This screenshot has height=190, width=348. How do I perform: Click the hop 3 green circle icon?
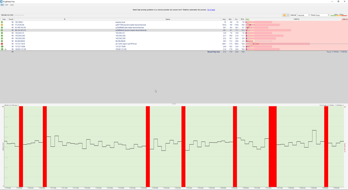(x=2, y=27)
